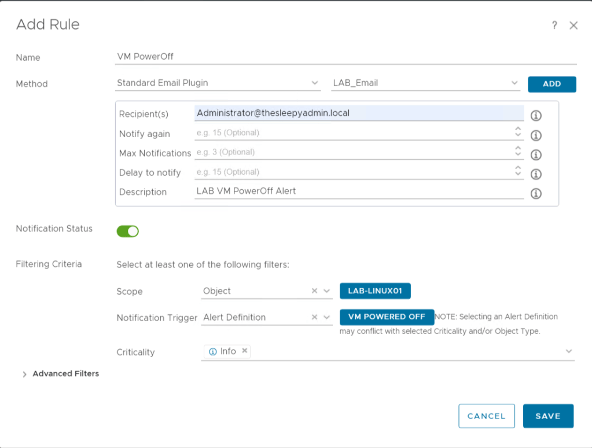Clear the Alert Definition trigger selection
Image resolution: width=592 pixels, height=448 pixels.
pyautogui.click(x=314, y=317)
